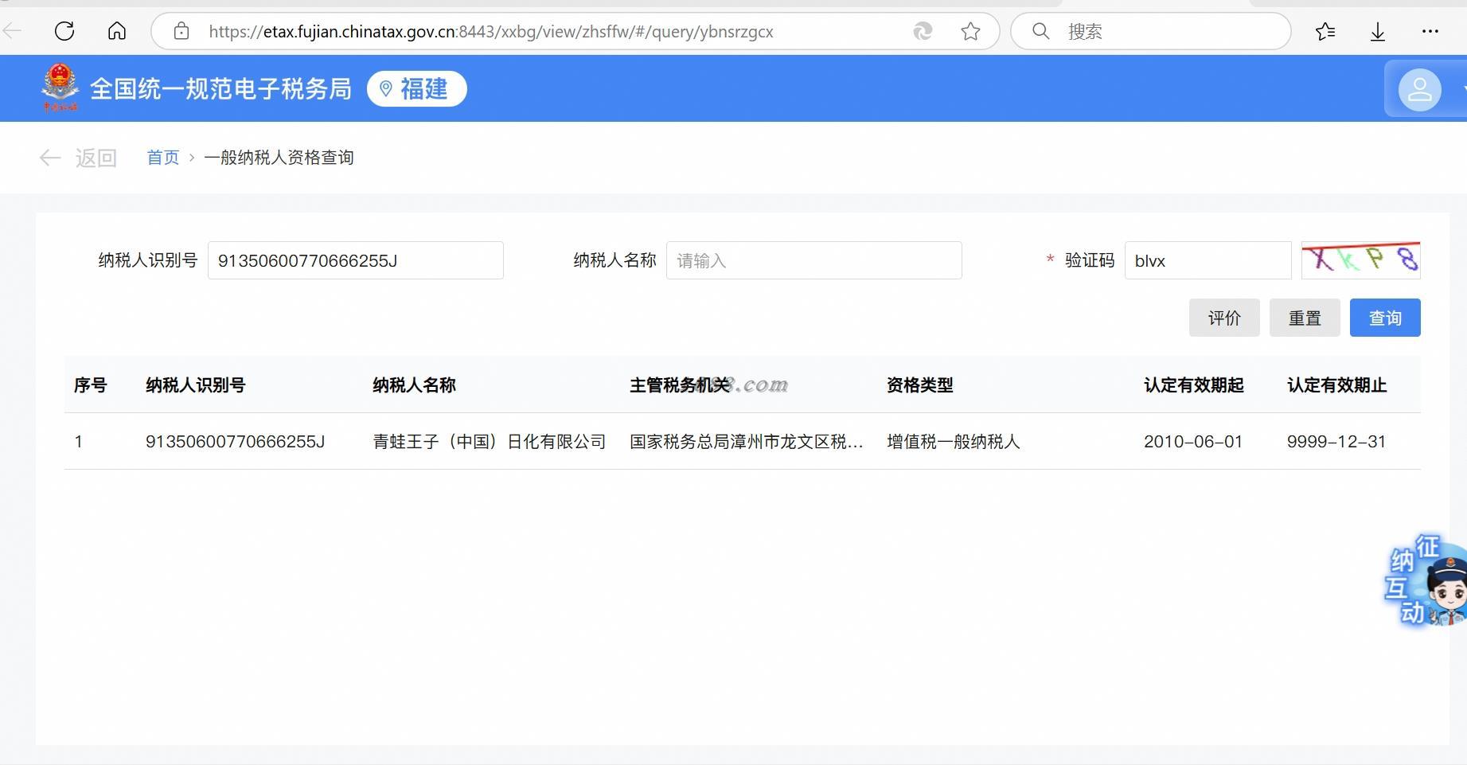Click cell 91350600770666255J in results table
Viewport: 1467px width, 765px height.
[x=235, y=442]
